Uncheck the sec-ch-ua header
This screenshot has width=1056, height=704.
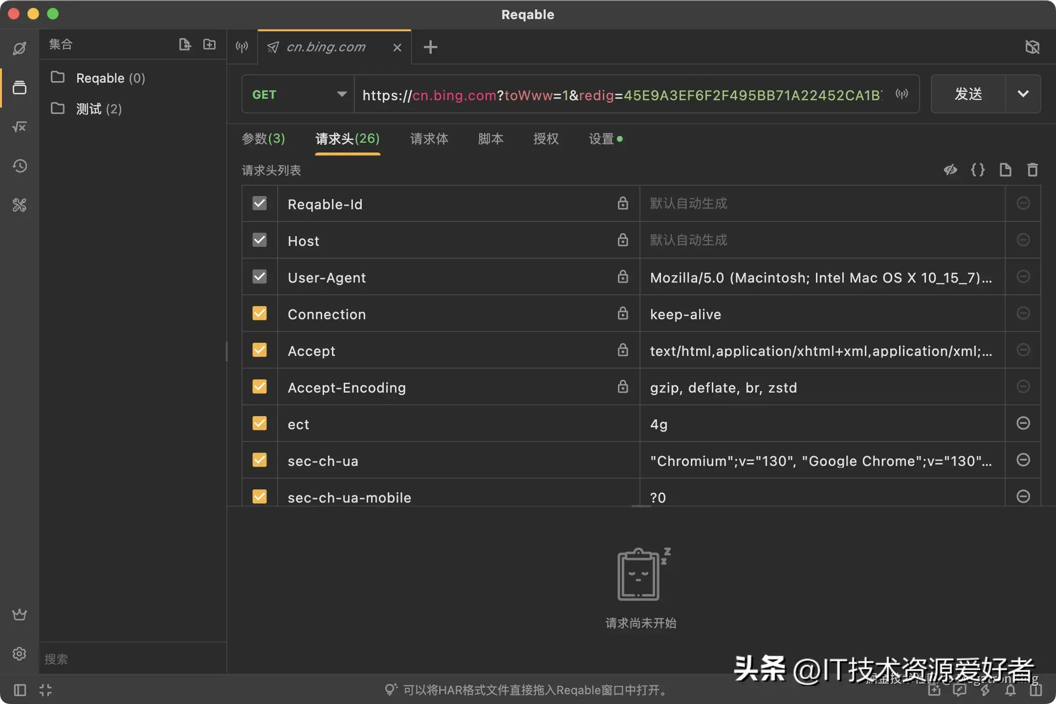[260, 460]
